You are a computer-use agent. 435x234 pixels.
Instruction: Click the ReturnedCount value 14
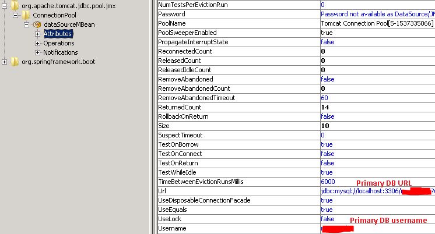(325, 107)
